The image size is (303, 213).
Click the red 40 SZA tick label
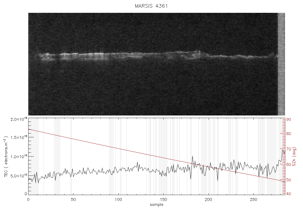289,194
